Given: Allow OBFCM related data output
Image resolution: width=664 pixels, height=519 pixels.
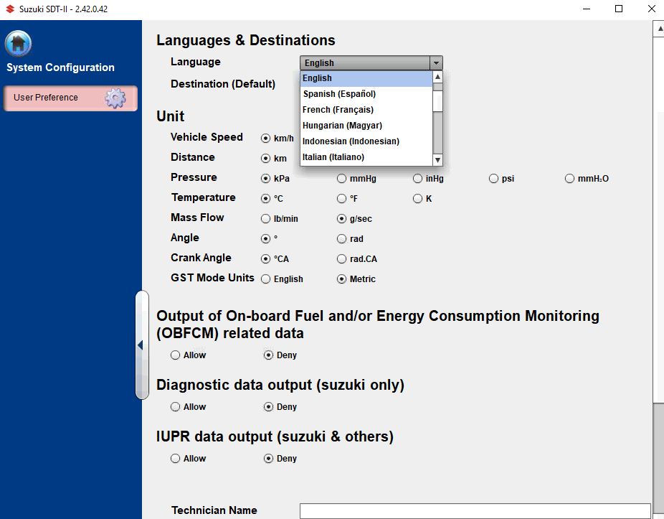Looking at the screenshot, I should pos(176,355).
